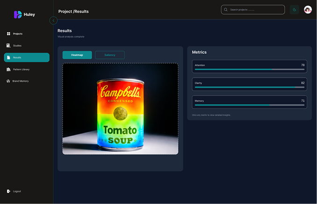The image size is (317, 204).
Task: Select the Studies menu label
Action: pos(17,46)
